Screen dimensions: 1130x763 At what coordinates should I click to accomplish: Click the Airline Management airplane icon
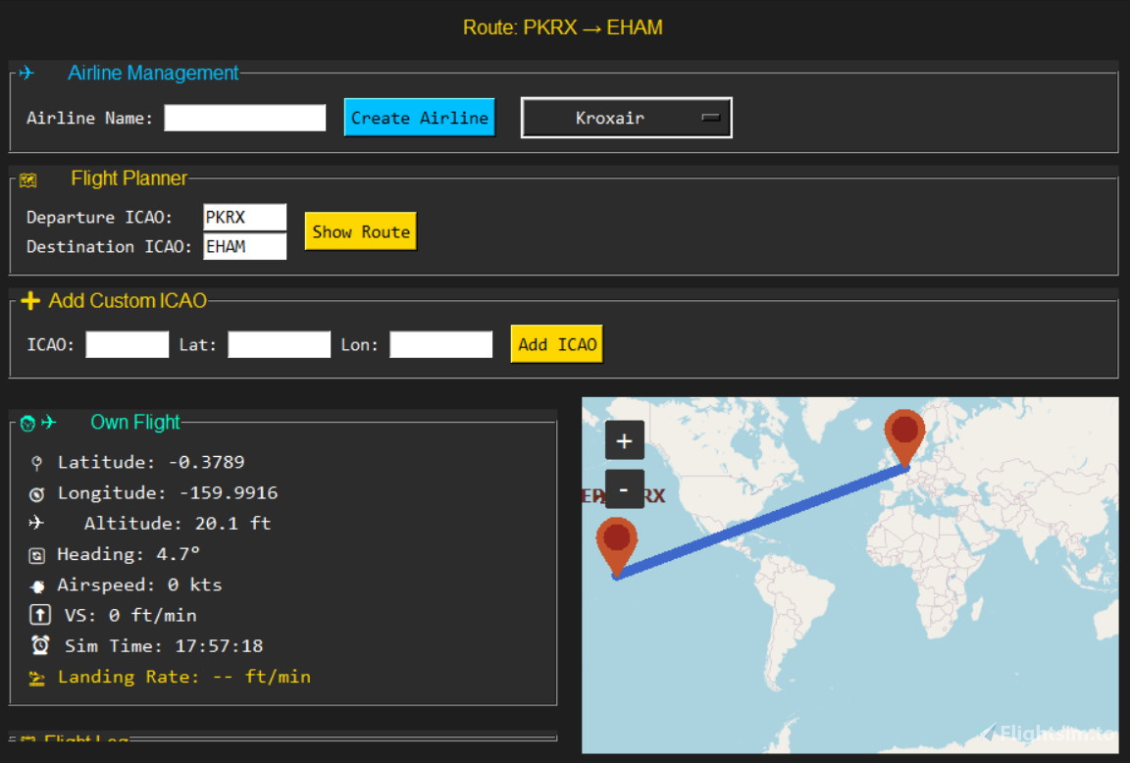26,73
